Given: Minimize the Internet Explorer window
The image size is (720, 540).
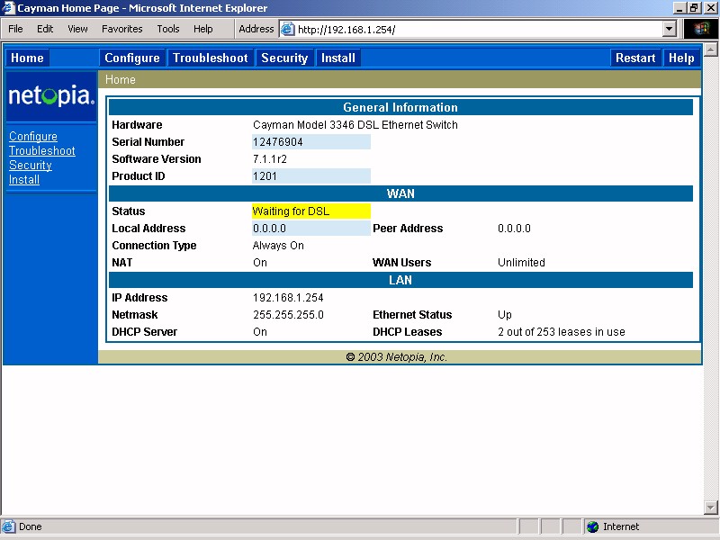Looking at the screenshot, I should (679, 8).
